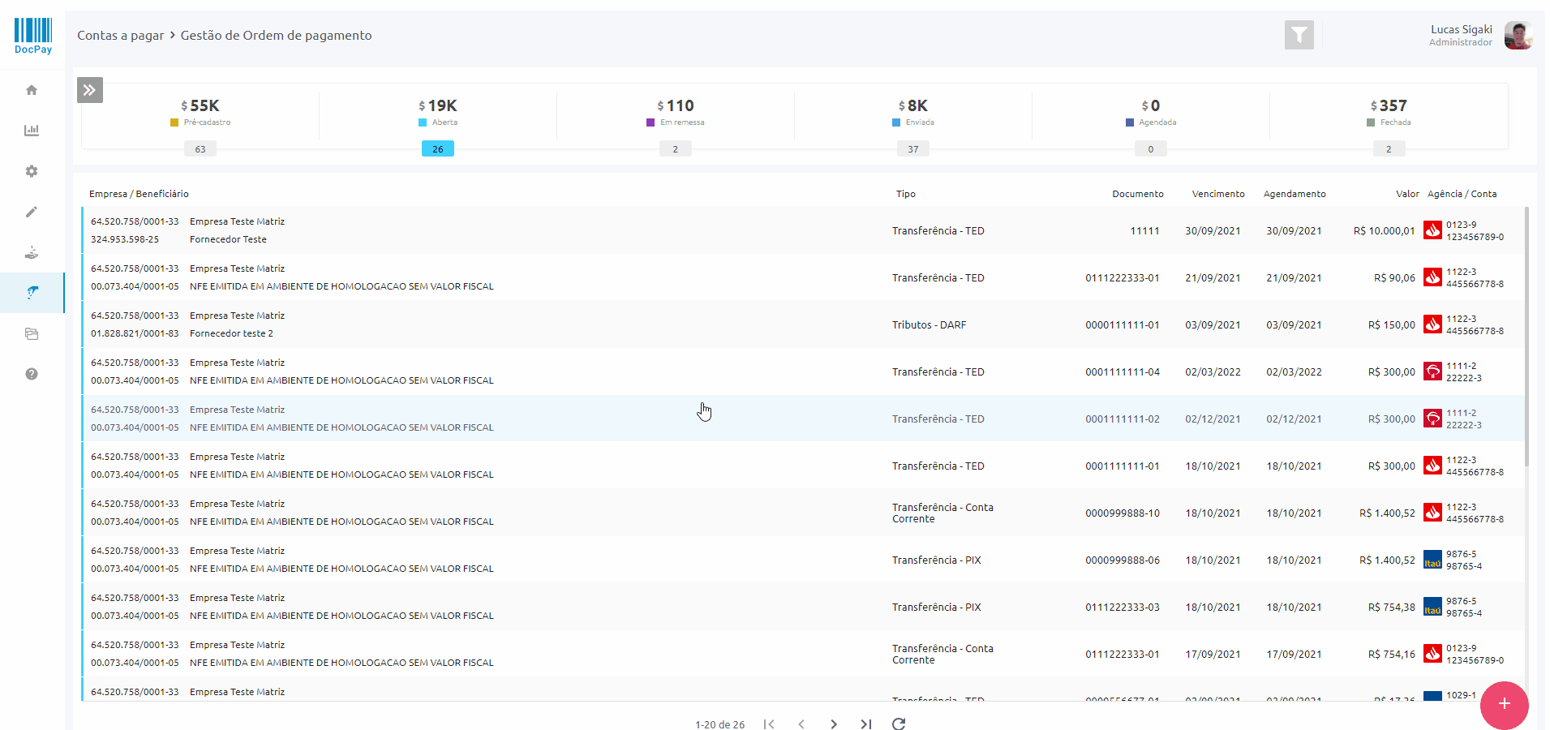
Task: Select the Tributos - DARF row
Action: pyautogui.click(x=803, y=324)
